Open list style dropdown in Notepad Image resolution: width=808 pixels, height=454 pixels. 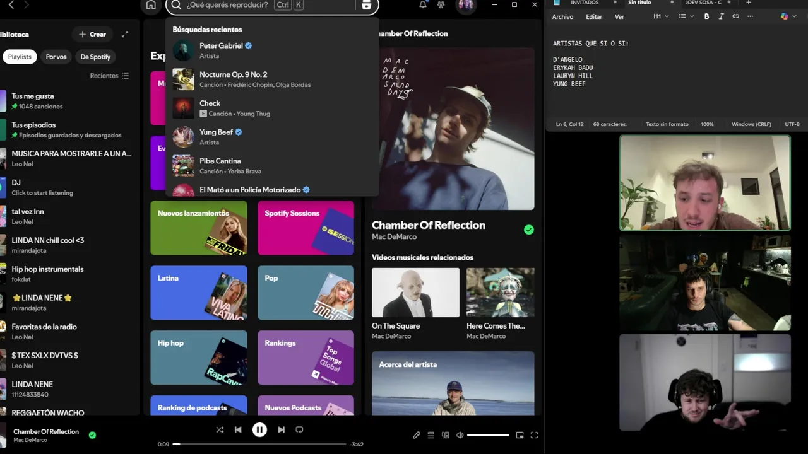click(x=686, y=16)
